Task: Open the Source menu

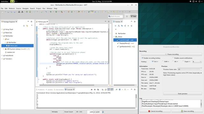Action: pos(18,9)
